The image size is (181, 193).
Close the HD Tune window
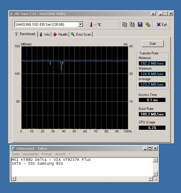(171, 14)
